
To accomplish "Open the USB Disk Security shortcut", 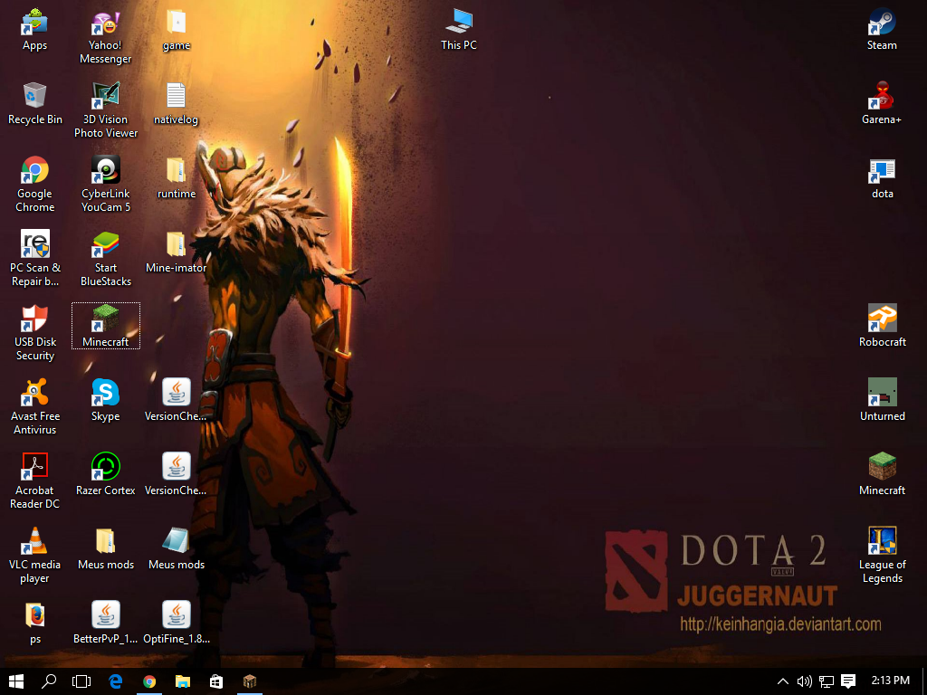I will (x=35, y=333).
